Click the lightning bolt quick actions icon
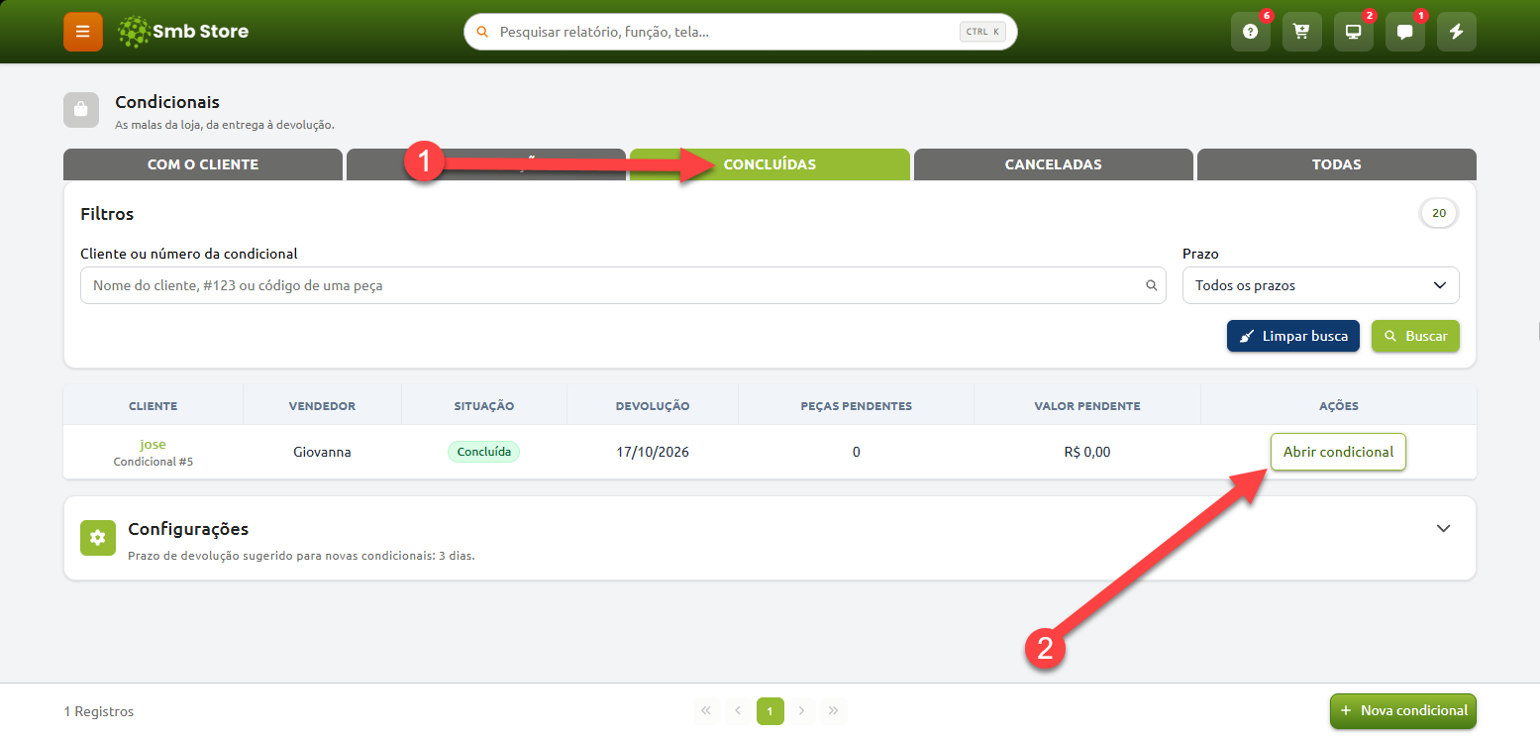Viewport: 1540px width, 738px height. click(1457, 32)
